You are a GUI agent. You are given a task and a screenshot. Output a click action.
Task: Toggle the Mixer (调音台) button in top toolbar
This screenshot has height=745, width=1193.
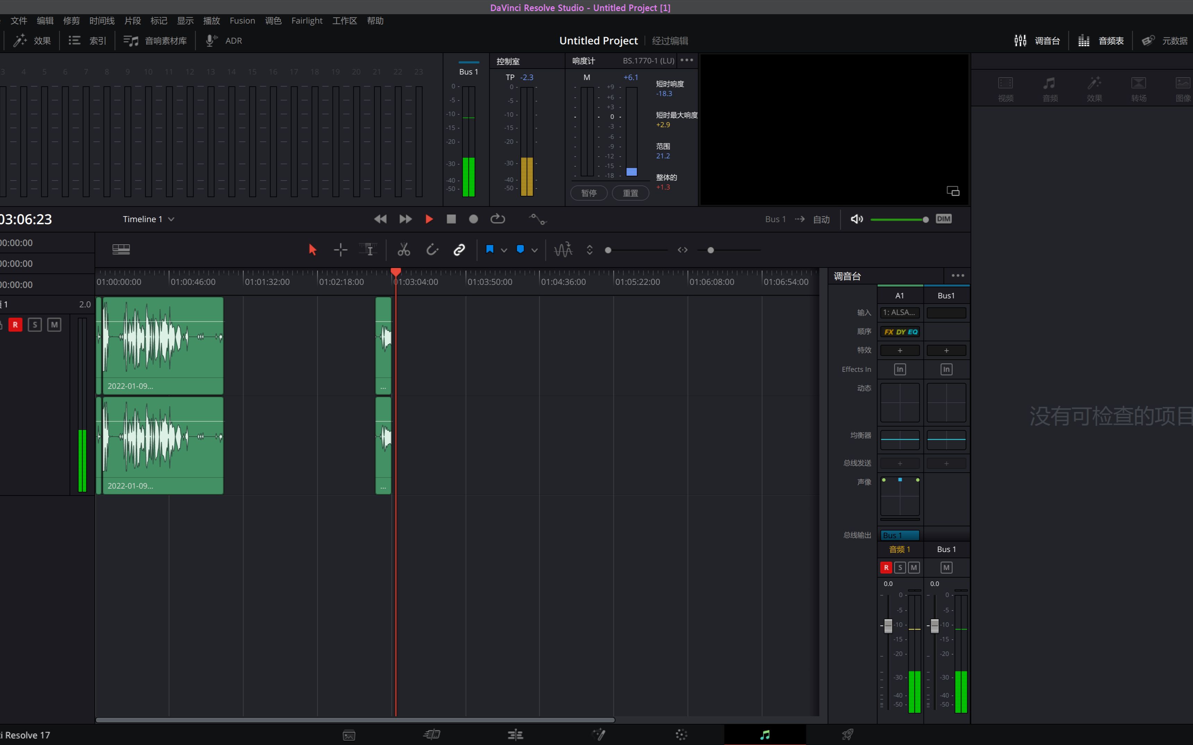coord(1037,41)
